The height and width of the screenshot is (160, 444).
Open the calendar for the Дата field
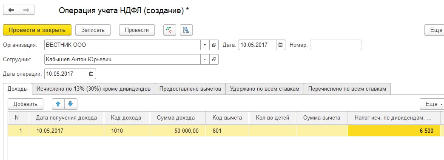point(280,45)
